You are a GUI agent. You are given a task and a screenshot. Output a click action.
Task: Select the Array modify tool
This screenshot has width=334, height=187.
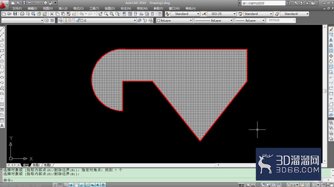tap(331, 51)
